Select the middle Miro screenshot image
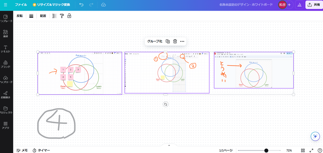 coord(167,73)
